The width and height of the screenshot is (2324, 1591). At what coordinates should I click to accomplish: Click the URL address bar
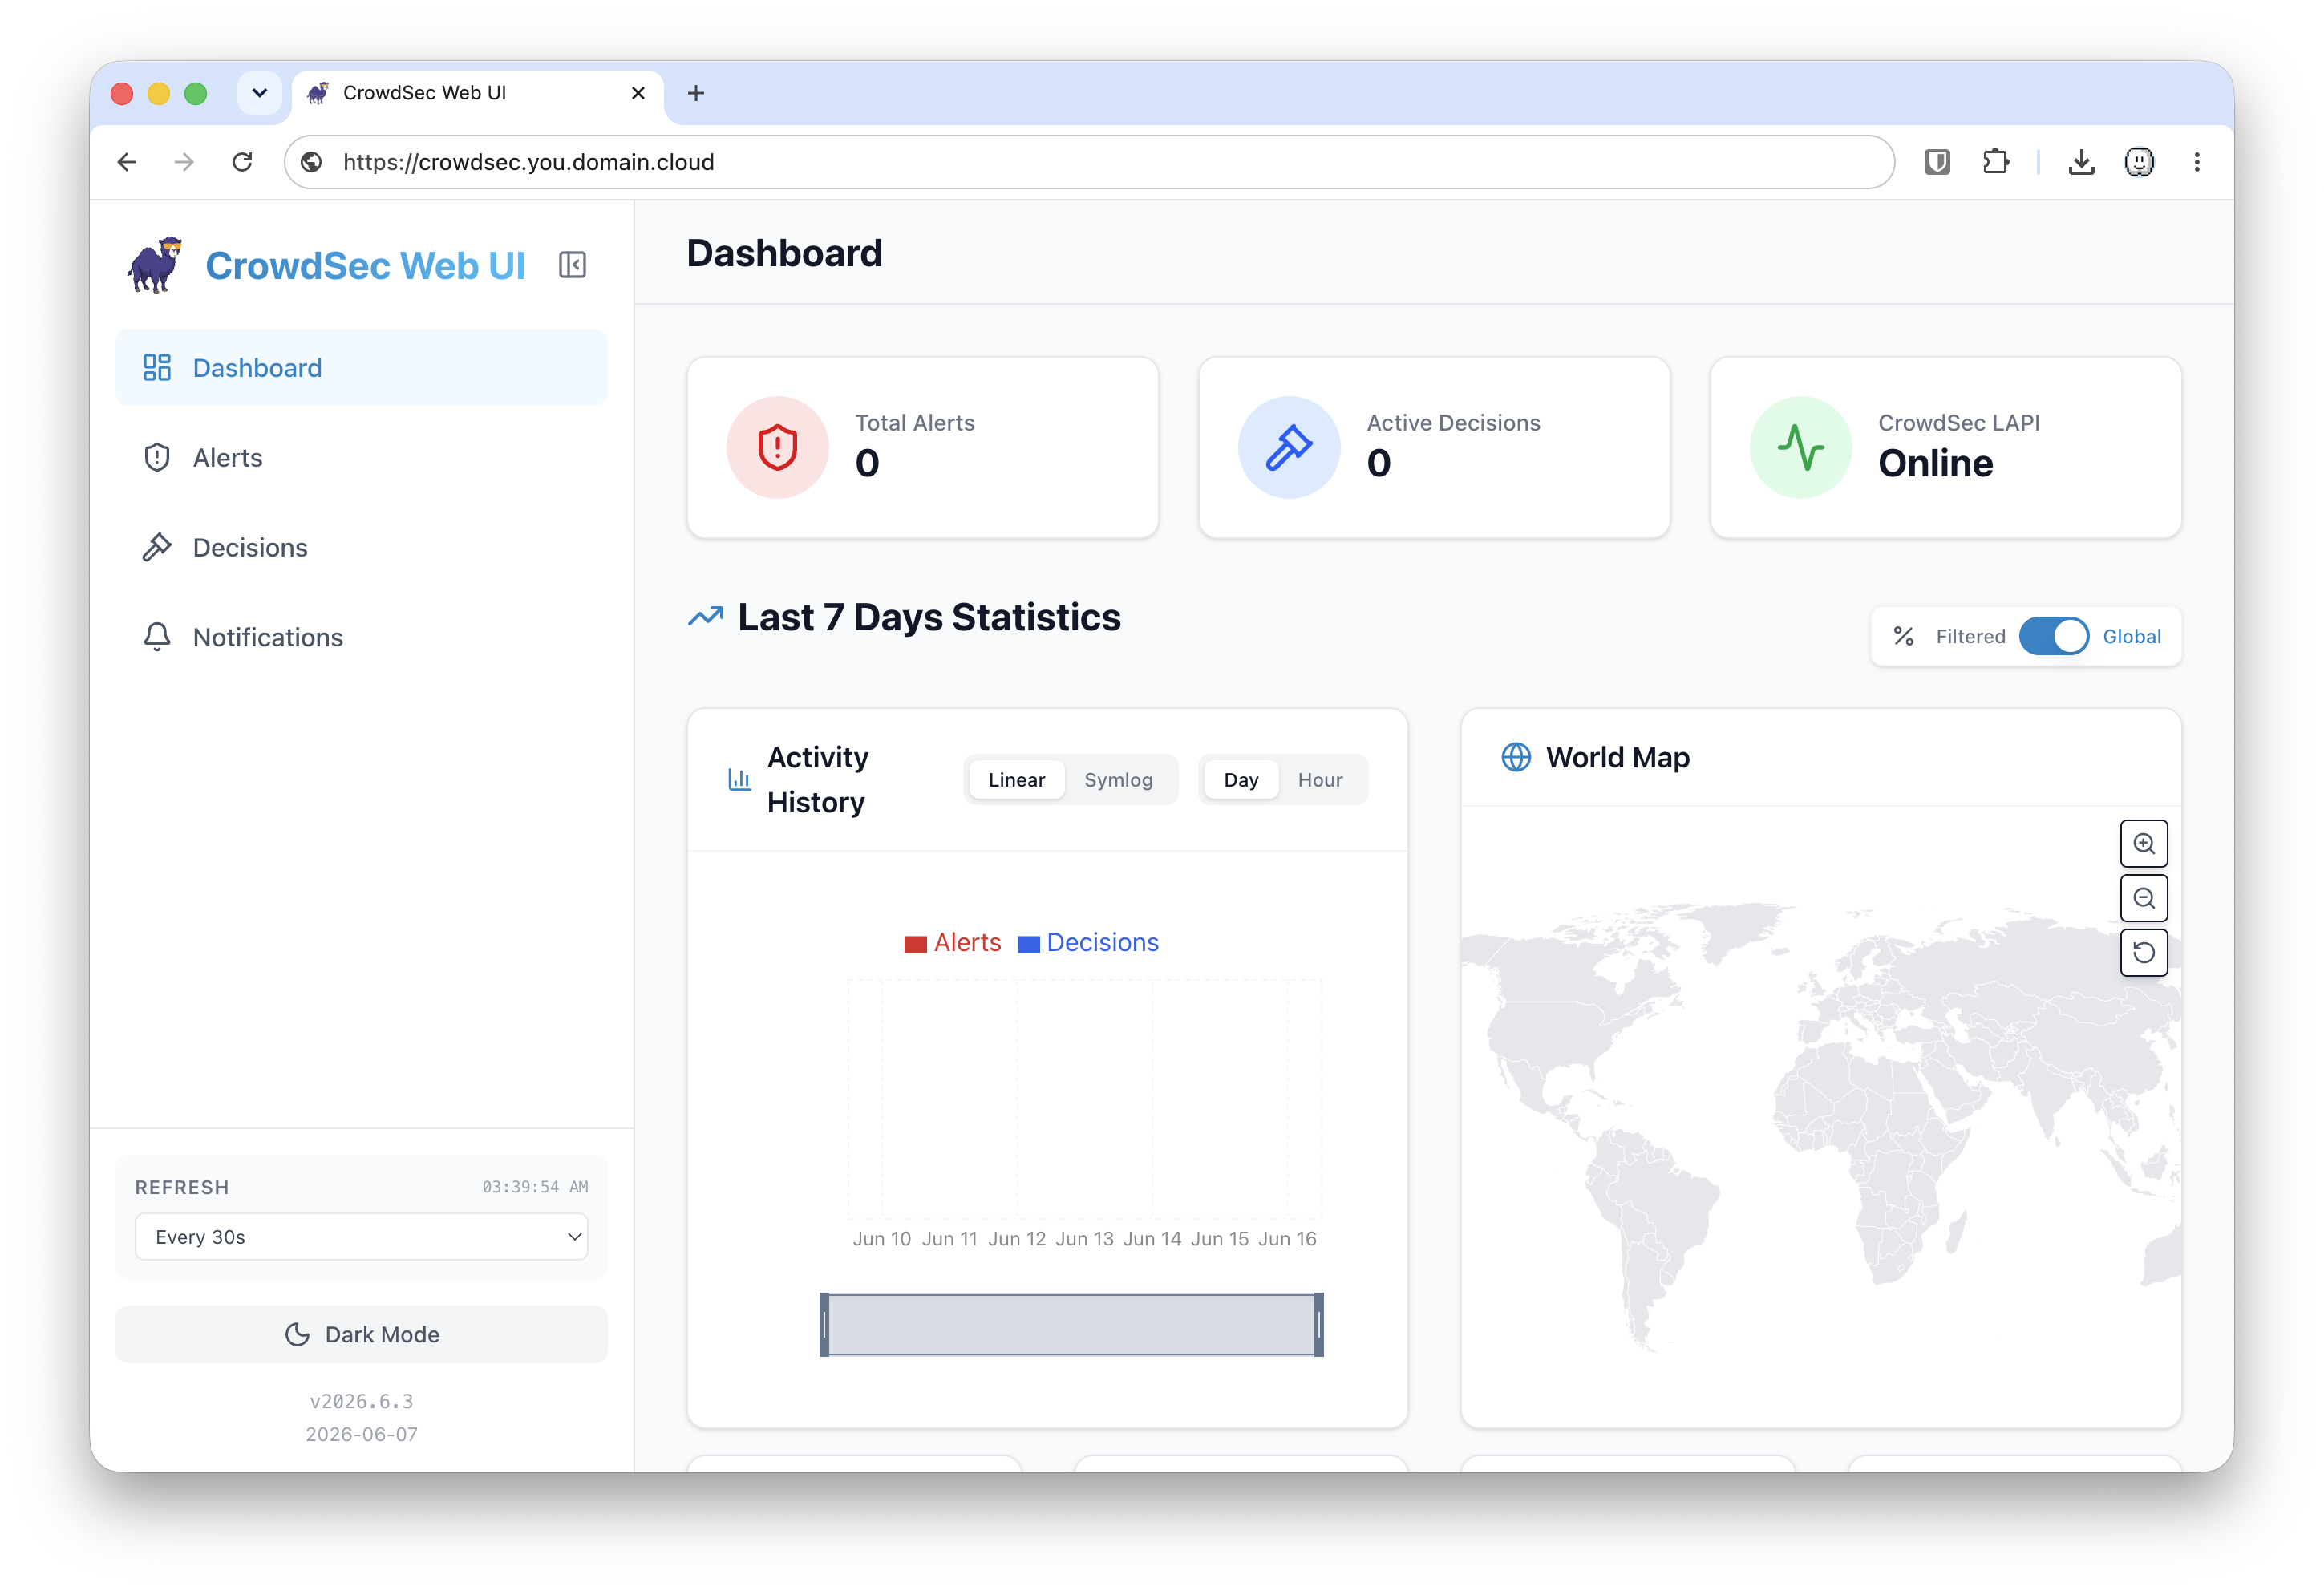[1090, 162]
